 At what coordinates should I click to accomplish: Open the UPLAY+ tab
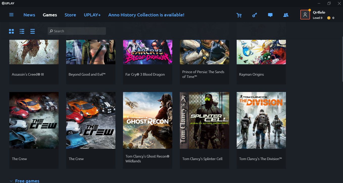[92, 15]
